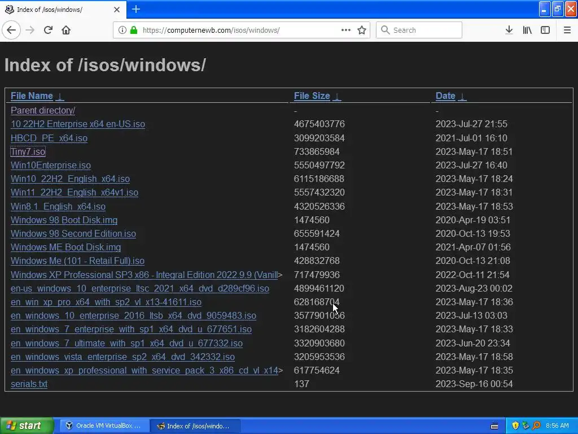Click the arrow next to Date header
The height and width of the screenshot is (434, 578).
coord(462,96)
